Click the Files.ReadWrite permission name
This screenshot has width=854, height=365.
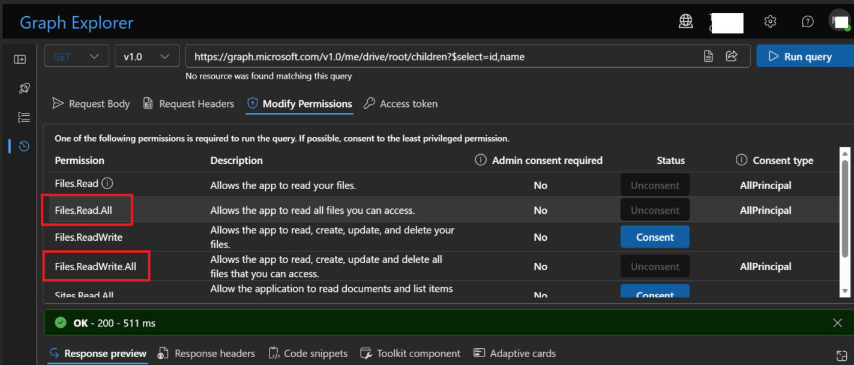coord(89,237)
